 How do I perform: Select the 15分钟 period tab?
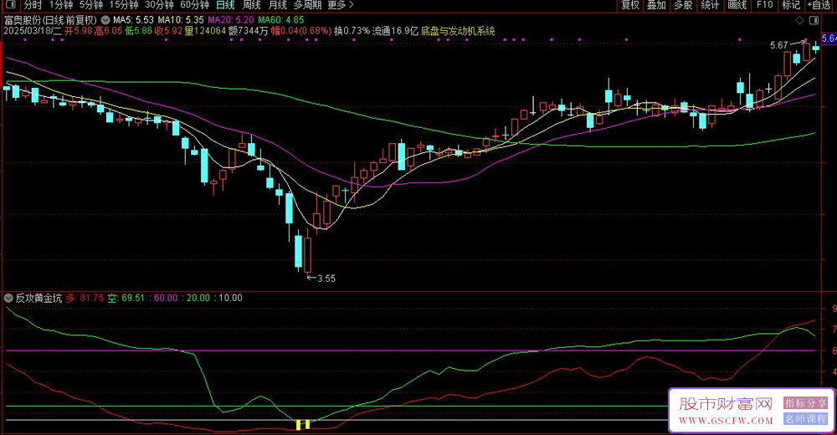tap(124, 5)
